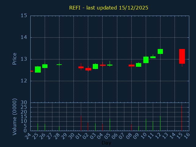Click the red candlestick on day 01

[x=81, y=67]
